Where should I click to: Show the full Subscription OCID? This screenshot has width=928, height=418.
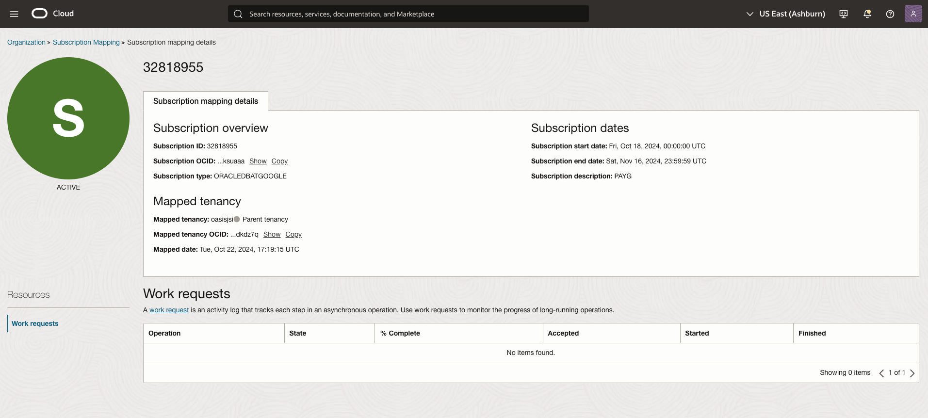coord(258,161)
